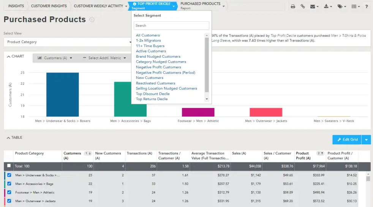Viewport: 373px width, 207px height.
Task: Go to the Customer Insights breadcrumb tab
Action: coord(49,6)
